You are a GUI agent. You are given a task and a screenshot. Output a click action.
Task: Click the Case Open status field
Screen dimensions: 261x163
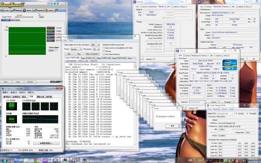53,50
